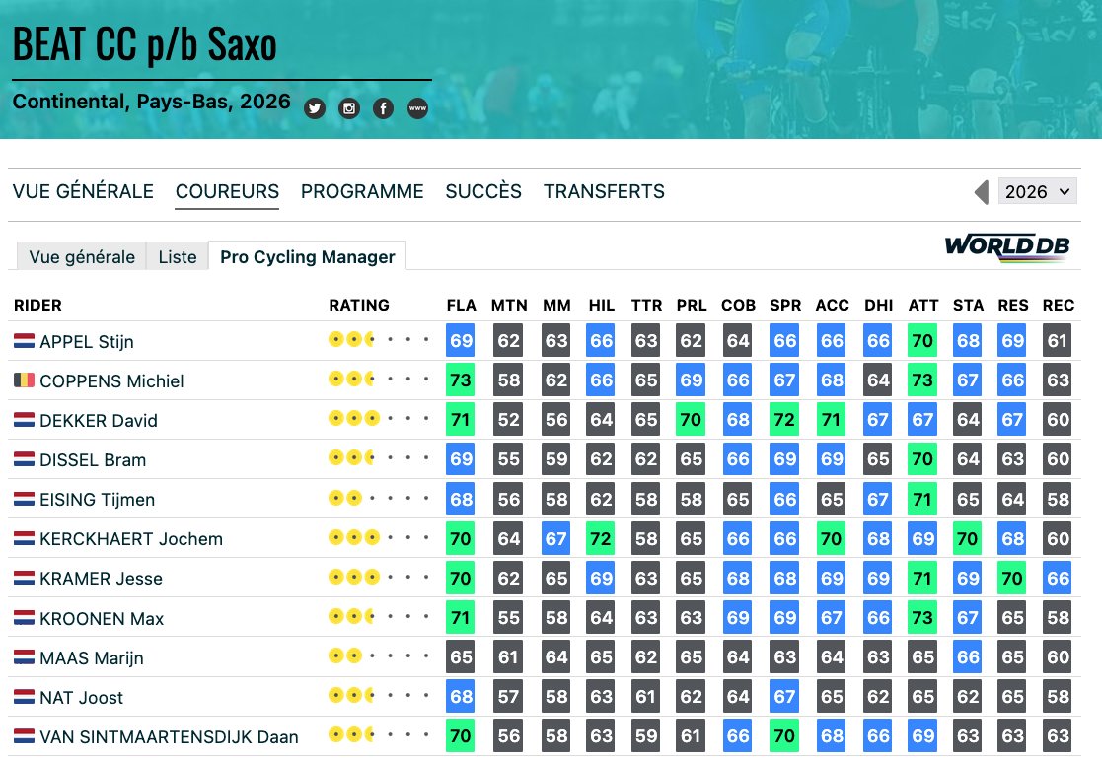Screen dimensions: 1102x759
Task: Open rider DISSEL Bram's page
Action: pos(93,460)
